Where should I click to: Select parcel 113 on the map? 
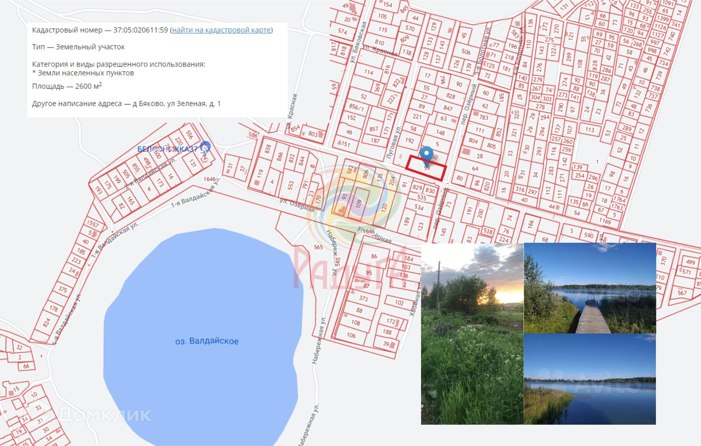590,130
